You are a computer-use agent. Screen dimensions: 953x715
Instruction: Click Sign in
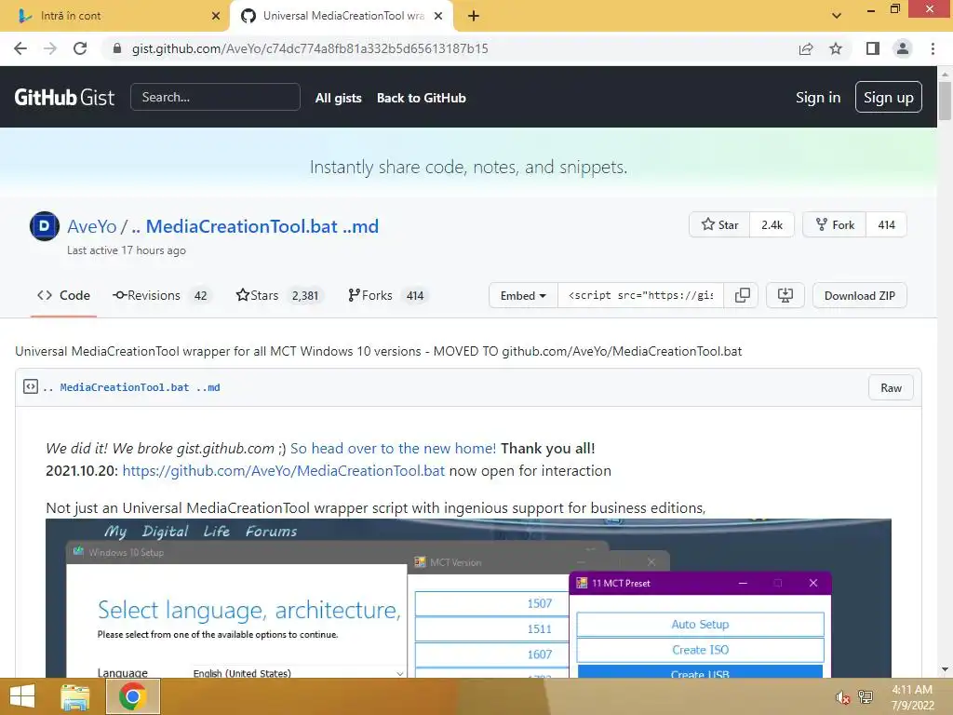pyautogui.click(x=818, y=97)
